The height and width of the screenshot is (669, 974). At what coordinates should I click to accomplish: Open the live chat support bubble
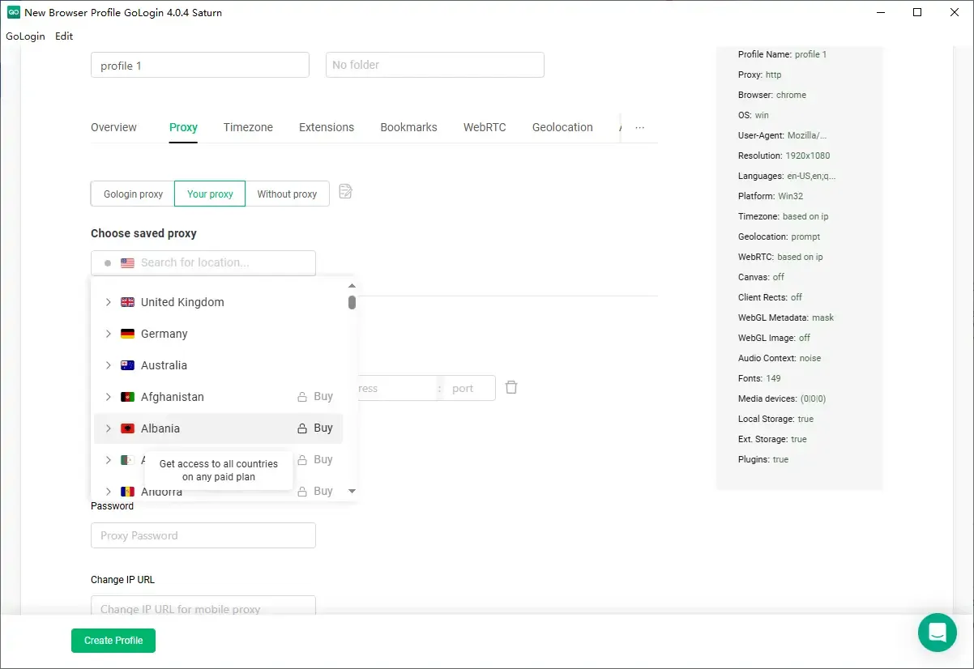pos(938,633)
